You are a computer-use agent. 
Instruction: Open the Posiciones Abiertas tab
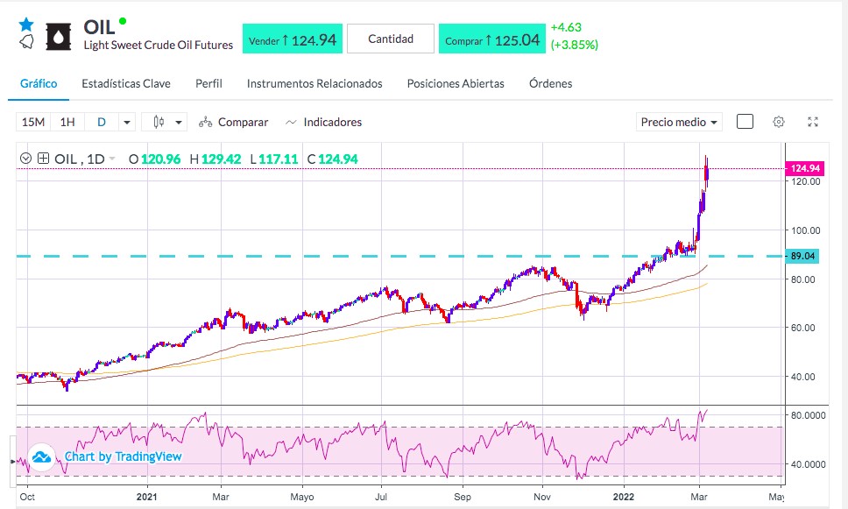(456, 84)
